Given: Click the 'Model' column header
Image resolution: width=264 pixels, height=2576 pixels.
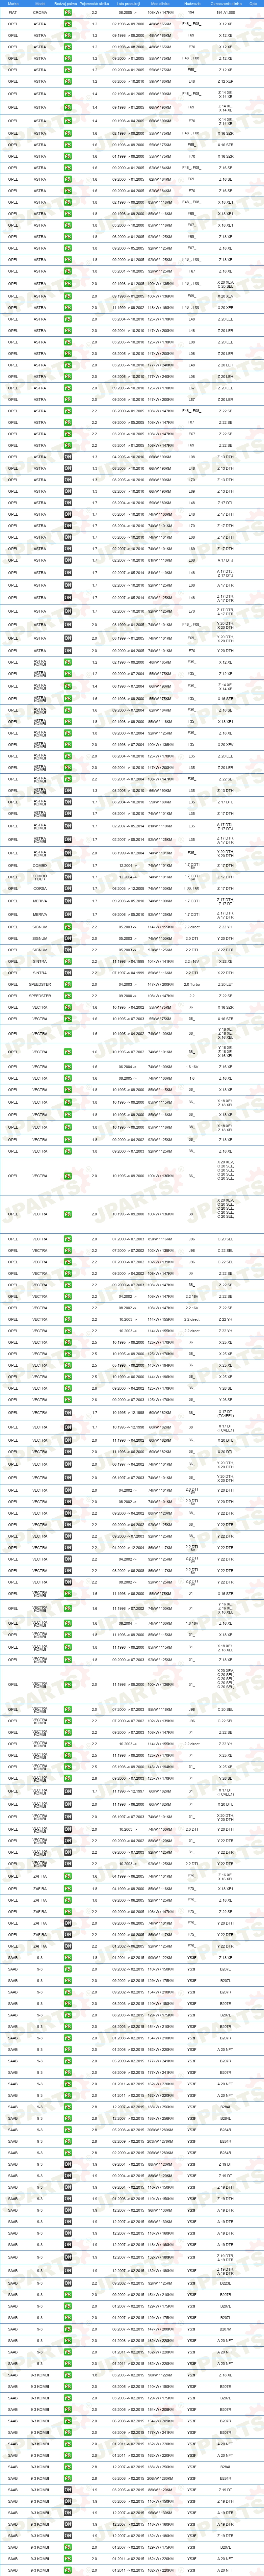Looking at the screenshot, I should [x=39, y=4].
